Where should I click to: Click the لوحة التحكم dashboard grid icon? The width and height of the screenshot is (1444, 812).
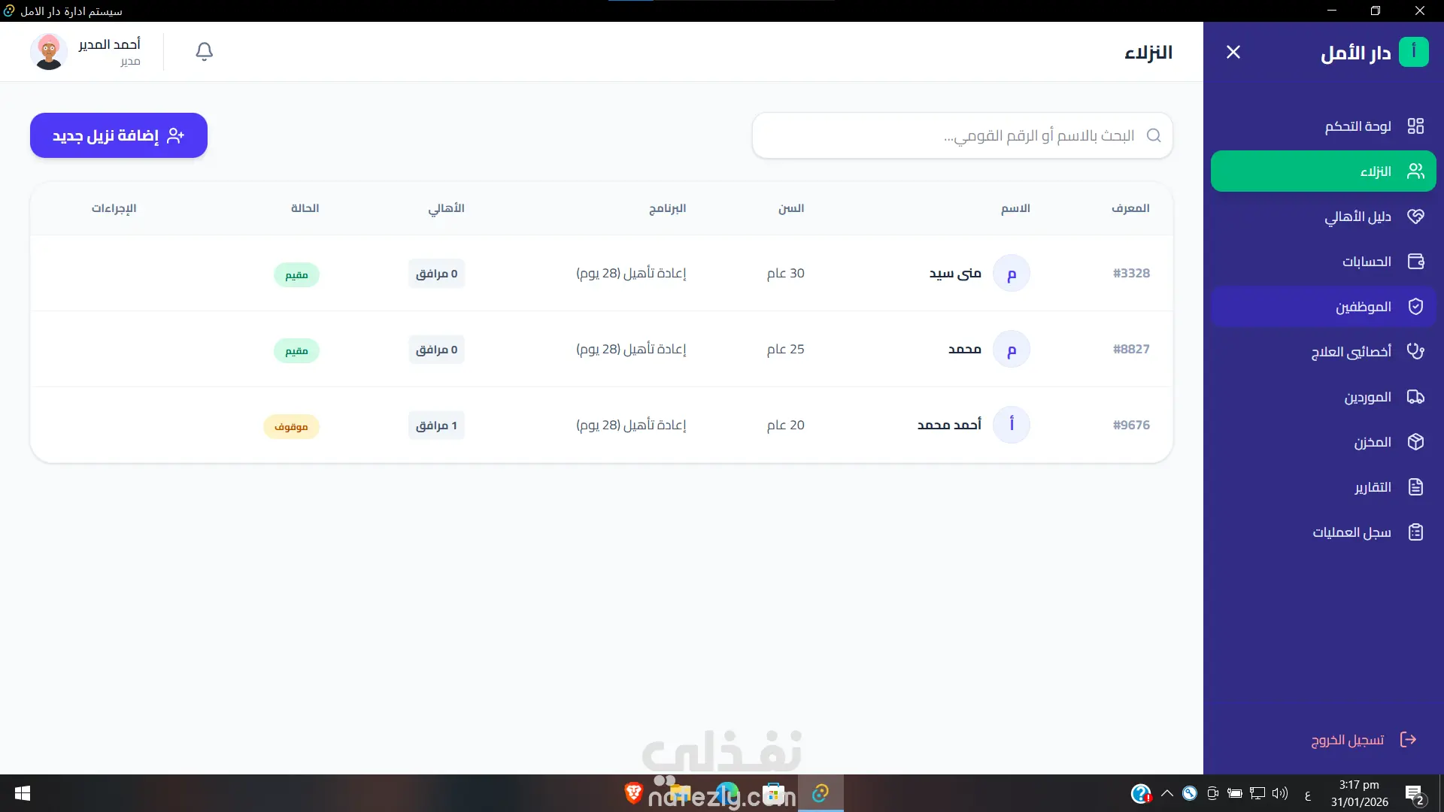pyautogui.click(x=1415, y=126)
